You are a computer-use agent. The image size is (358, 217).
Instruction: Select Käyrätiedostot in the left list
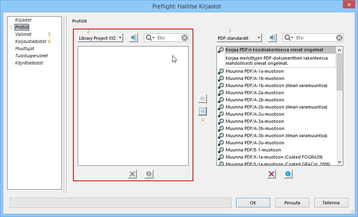tap(29, 63)
